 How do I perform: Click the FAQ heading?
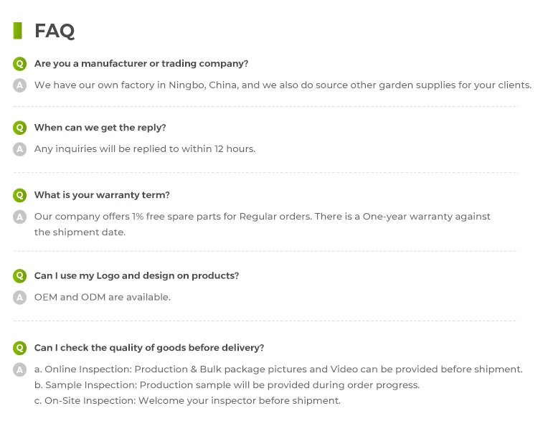(55, 31)
